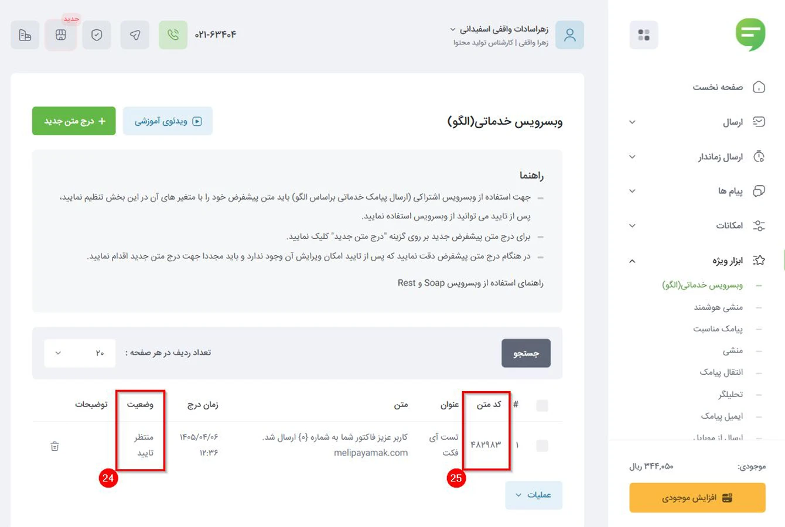Screen dimensions: 785x527
Task: Click title cell تست آی فکت
Action: point(444,445)
